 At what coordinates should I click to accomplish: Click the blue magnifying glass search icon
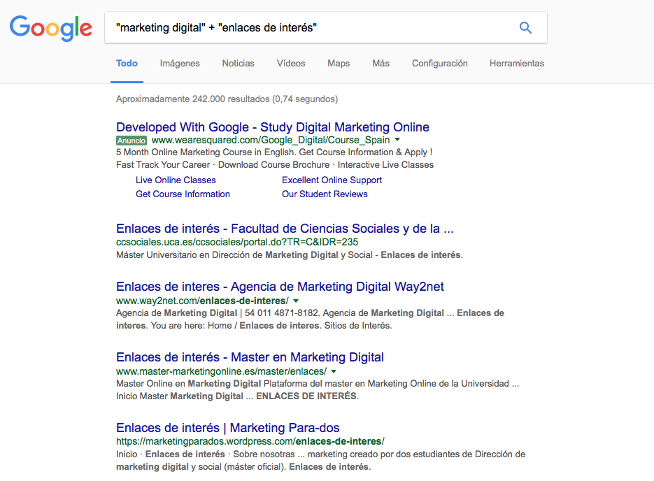(x=525, y=28)
